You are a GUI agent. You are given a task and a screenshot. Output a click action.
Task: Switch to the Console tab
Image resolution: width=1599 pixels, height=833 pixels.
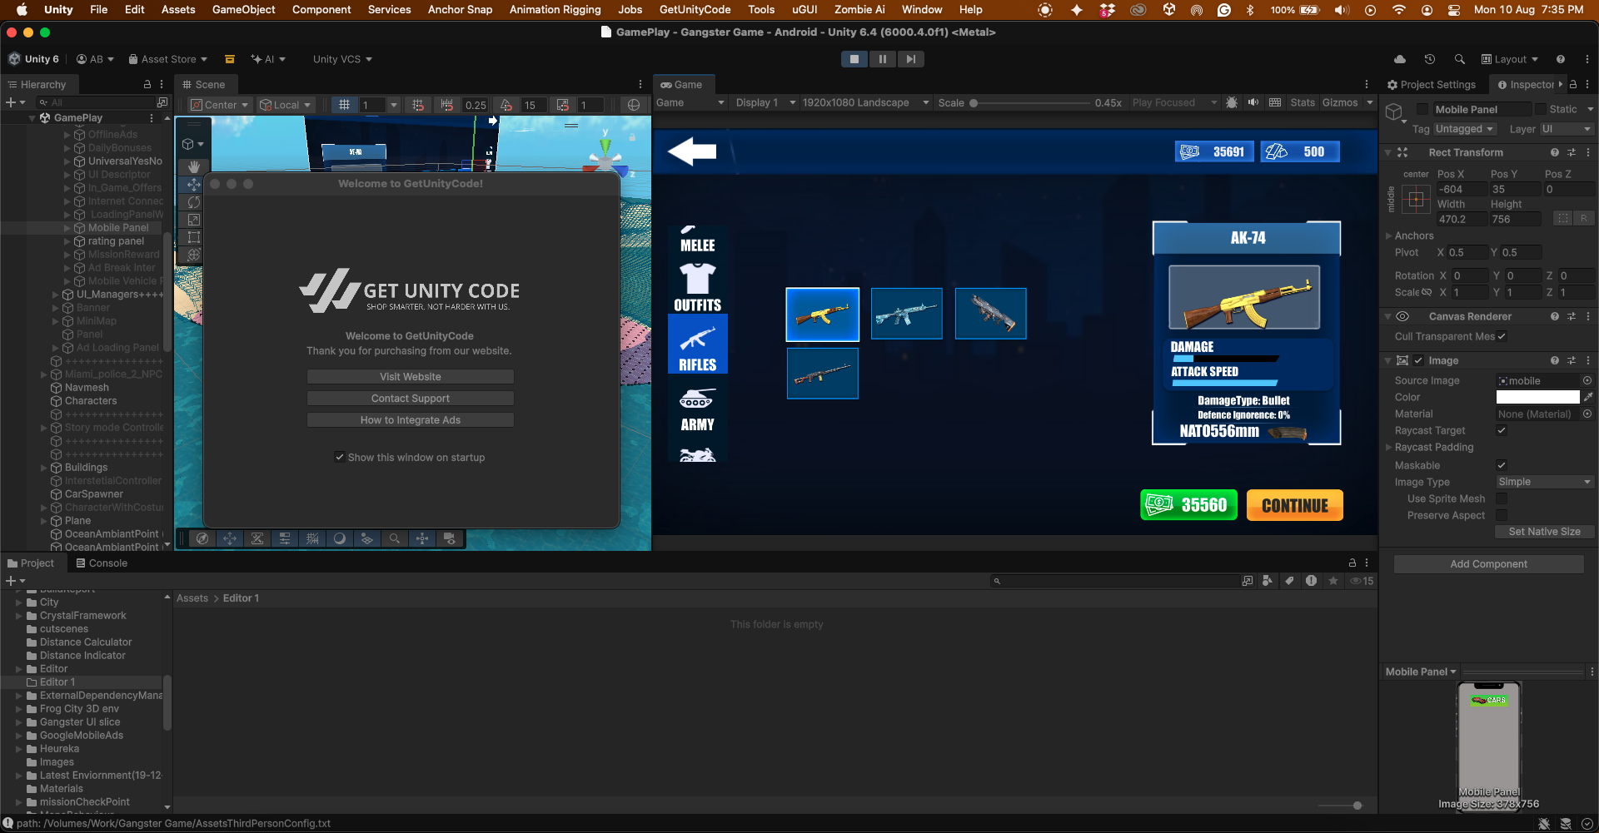(102, 563)
